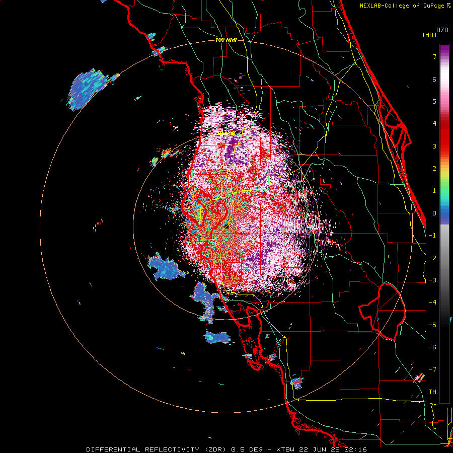Click the [dB] unit label

click(430, 35)
